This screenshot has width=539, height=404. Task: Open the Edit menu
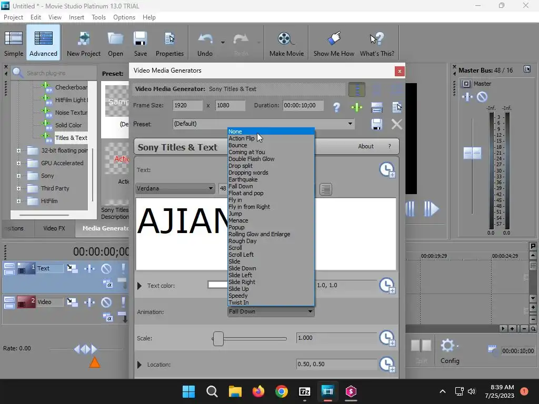[x=36, y=17]
